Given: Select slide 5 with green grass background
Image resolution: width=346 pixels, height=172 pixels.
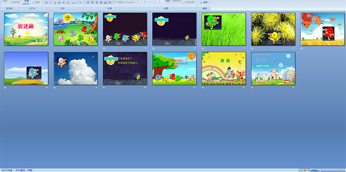Looking at the screenshot, I should pyautogui.click(x=224, y=29).
